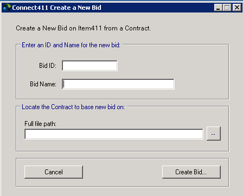The width and height of the screenshot is (243, 196).
Task: Minimize the Create a New Bid window
Action: 218,8
